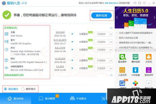Viewport: 156px width, 104px height.
Task: Open the 打印机 printer tool
Action: 149,57
